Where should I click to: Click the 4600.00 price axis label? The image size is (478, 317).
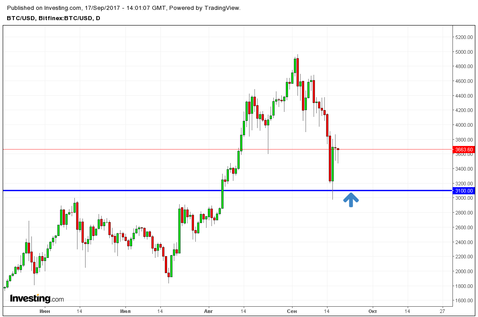464,81
